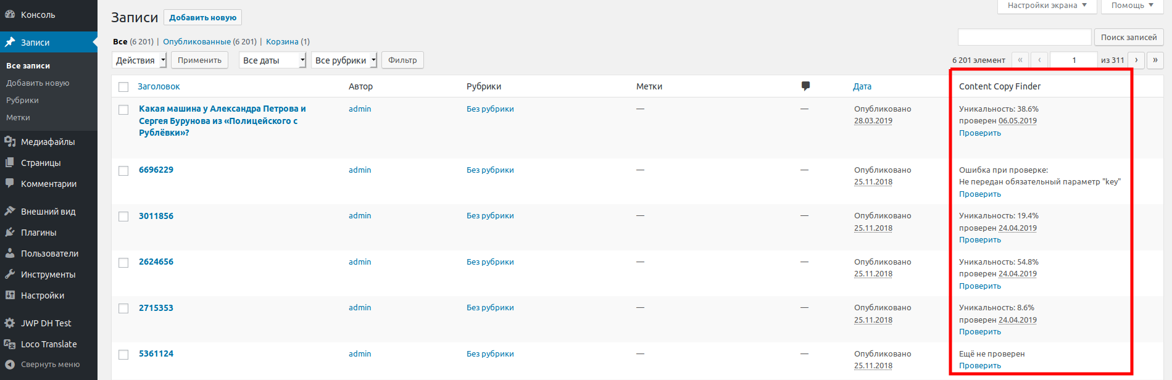Tick the checkbox for post 5361124

tap(123, 355)
